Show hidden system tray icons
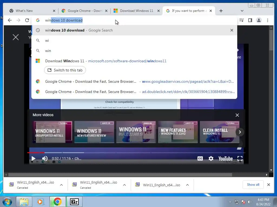 [x=230, y=202]
